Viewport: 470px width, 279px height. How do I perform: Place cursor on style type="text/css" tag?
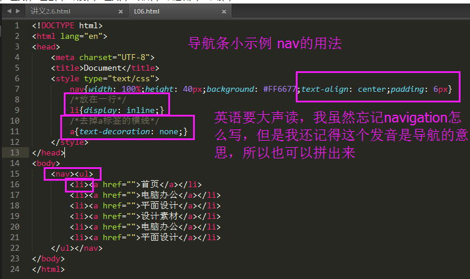105,78
